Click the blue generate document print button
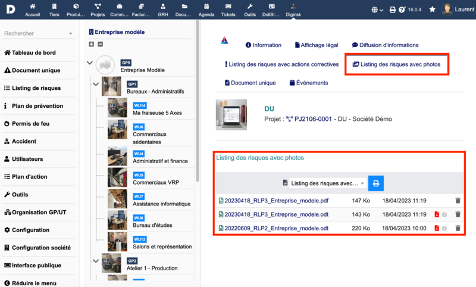This screenshot has width=476, height=287. [376, 183]
